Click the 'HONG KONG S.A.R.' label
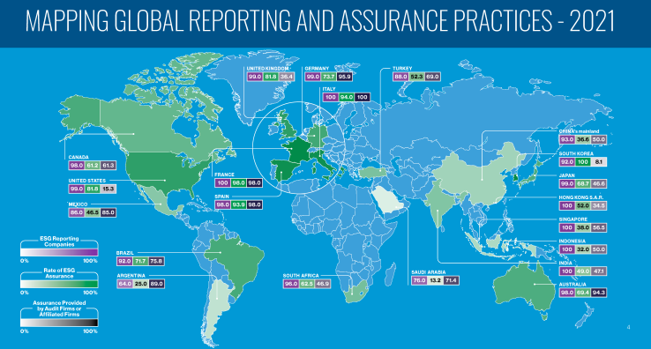651x349 pixels. tap(581, 197)
